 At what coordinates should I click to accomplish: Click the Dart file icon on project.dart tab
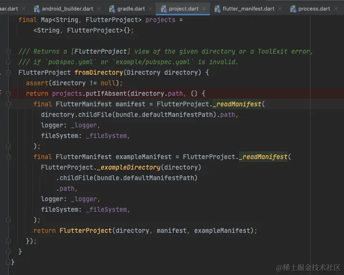pyautogui.click(x=164, y=9)
